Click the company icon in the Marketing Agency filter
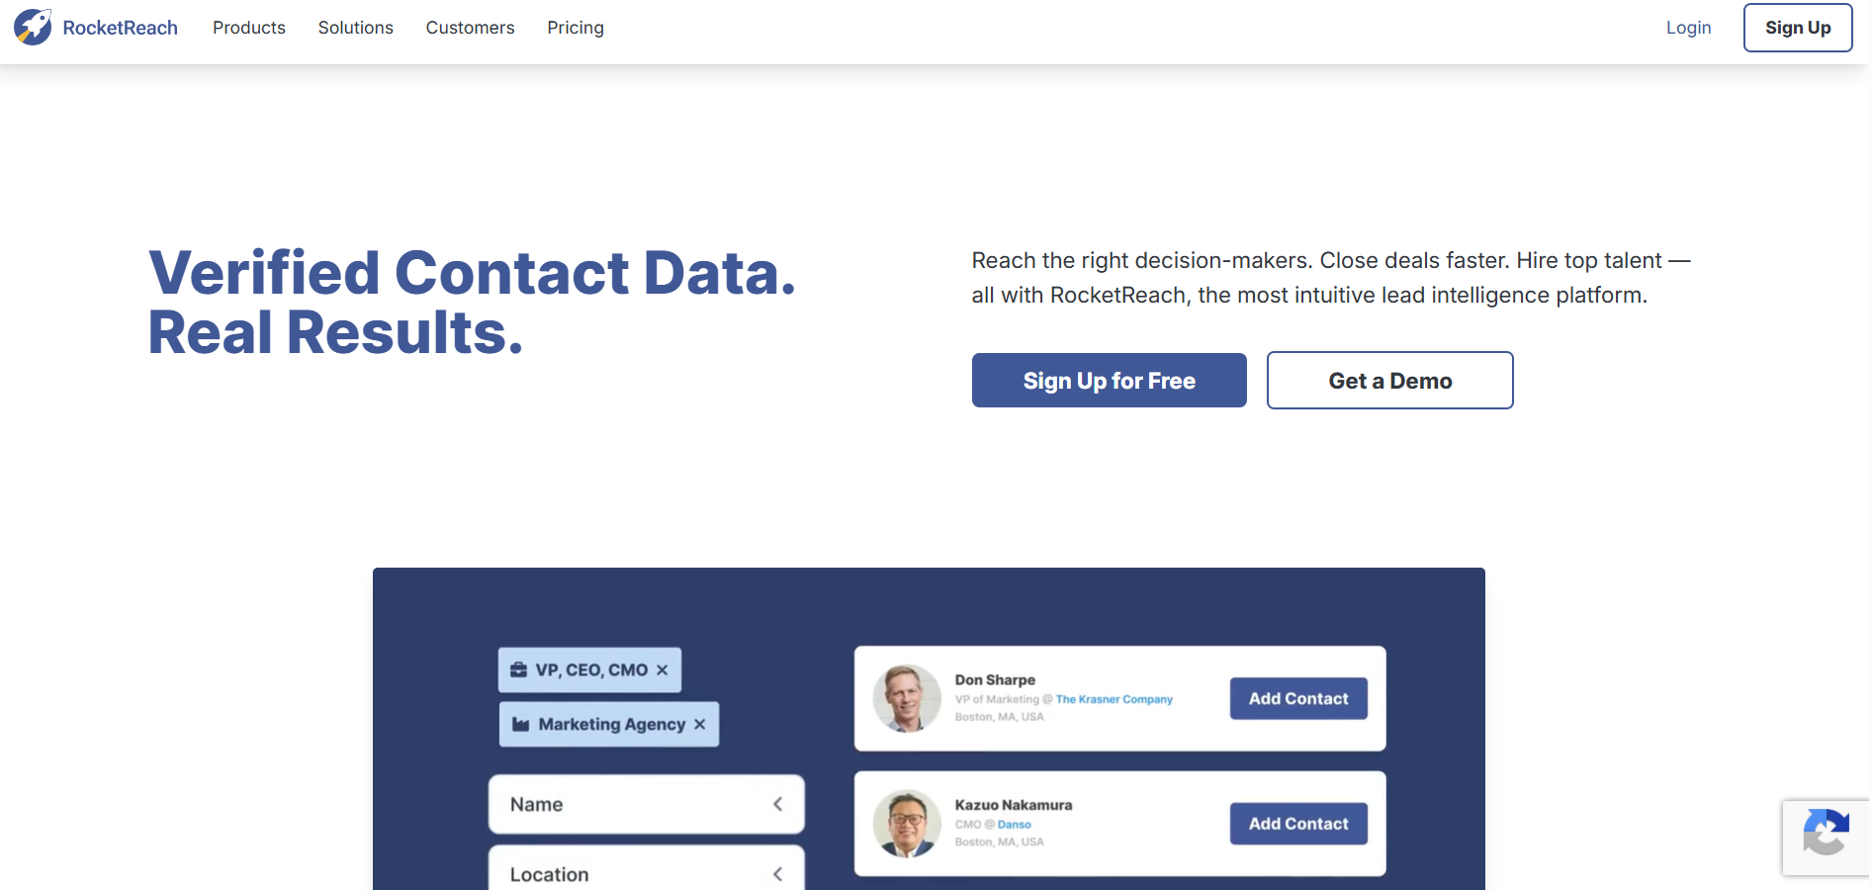 [521, 724]
